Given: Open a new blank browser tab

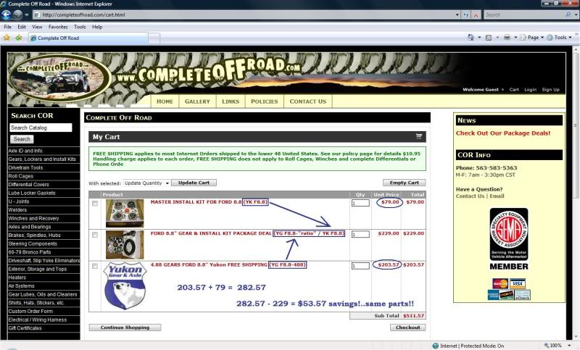Looking at the screenshot, I should (x=154, y=38).
